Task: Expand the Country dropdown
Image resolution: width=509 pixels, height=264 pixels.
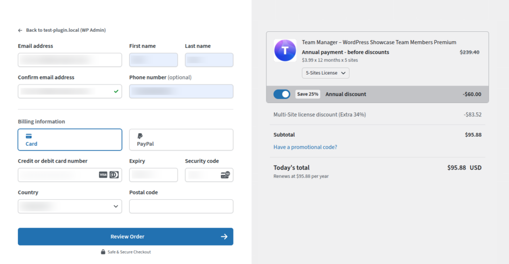Action: click(70, 206)
